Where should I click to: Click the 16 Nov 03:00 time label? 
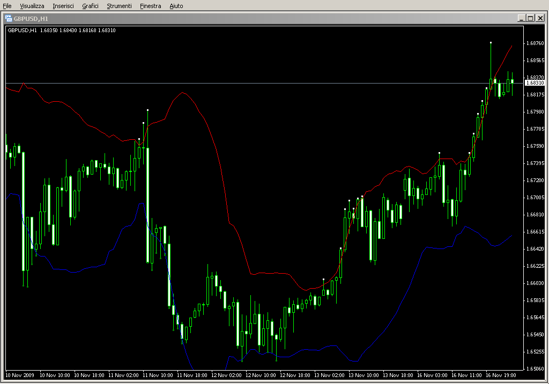[432, 375]
